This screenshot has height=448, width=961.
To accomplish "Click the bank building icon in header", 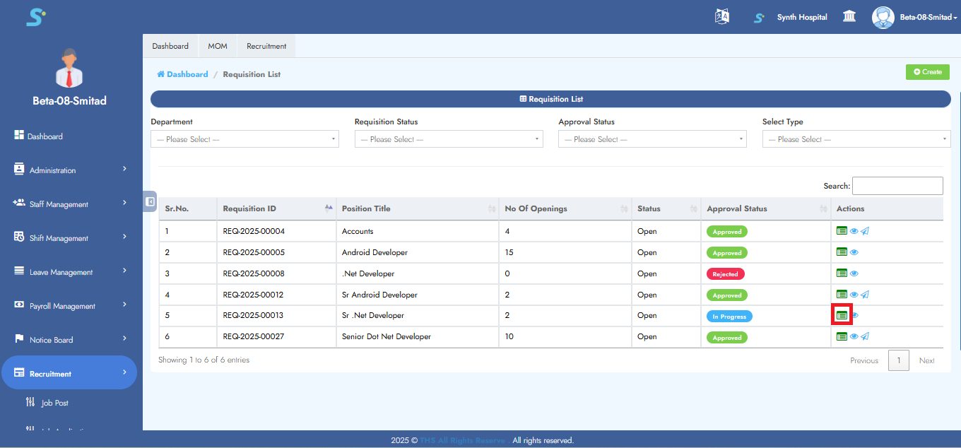I will pyautogui.click(x=849, y=17).
